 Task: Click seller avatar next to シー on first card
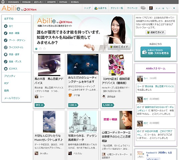[x=37, y=96]
